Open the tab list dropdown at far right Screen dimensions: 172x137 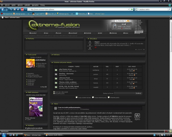(171, 17)
